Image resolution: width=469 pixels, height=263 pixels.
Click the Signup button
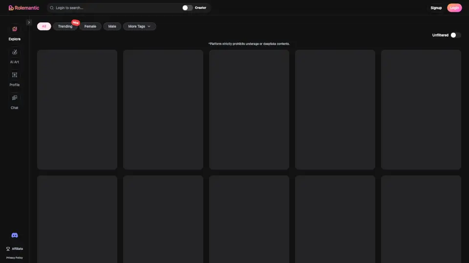[436, 8]
